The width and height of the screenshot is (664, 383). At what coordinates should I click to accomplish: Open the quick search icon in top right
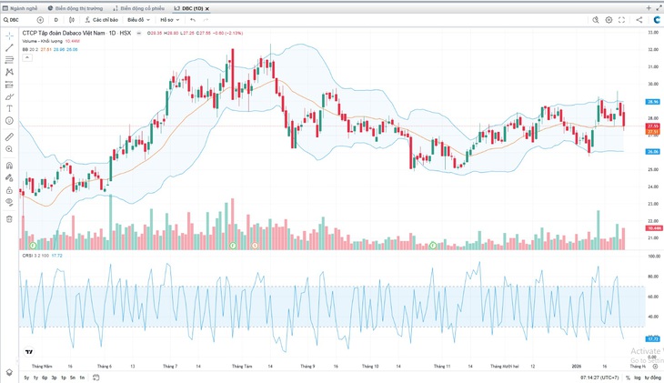[596, 20]
